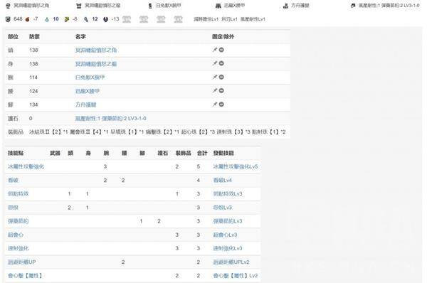
Task: Open 彈藥節約 in the 技能點 column
Action: [19, 221]
